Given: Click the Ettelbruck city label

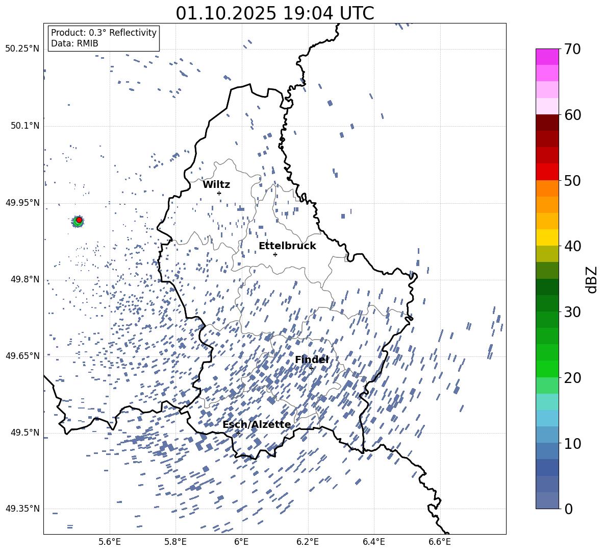Looking at the screenshot, I should tap(287, 246).
